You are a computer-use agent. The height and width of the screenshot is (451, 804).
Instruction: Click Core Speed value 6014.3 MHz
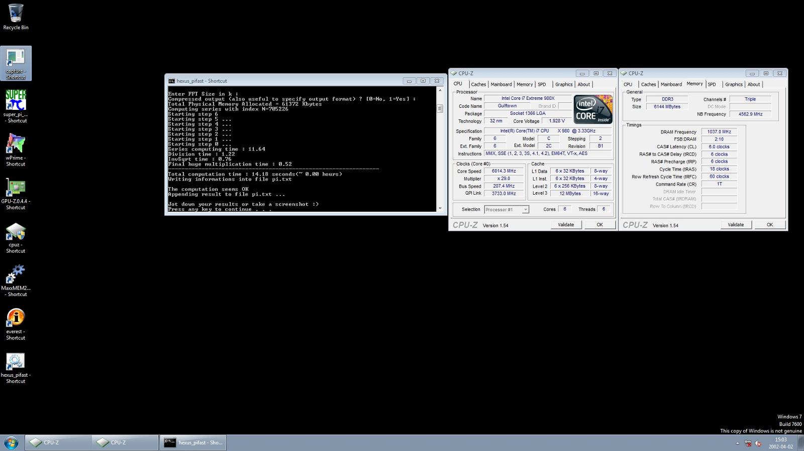(504, 171)
